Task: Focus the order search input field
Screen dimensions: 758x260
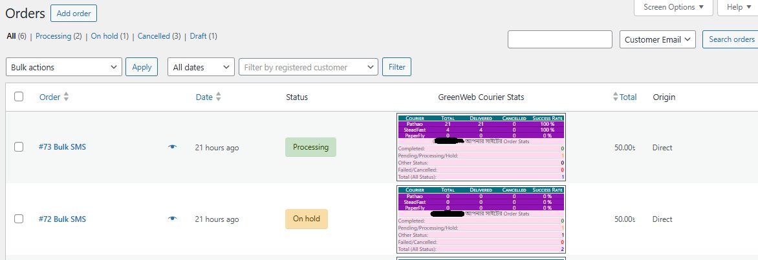Action: [560, 39]
